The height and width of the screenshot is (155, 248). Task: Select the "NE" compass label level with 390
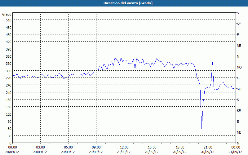(239, 46)
